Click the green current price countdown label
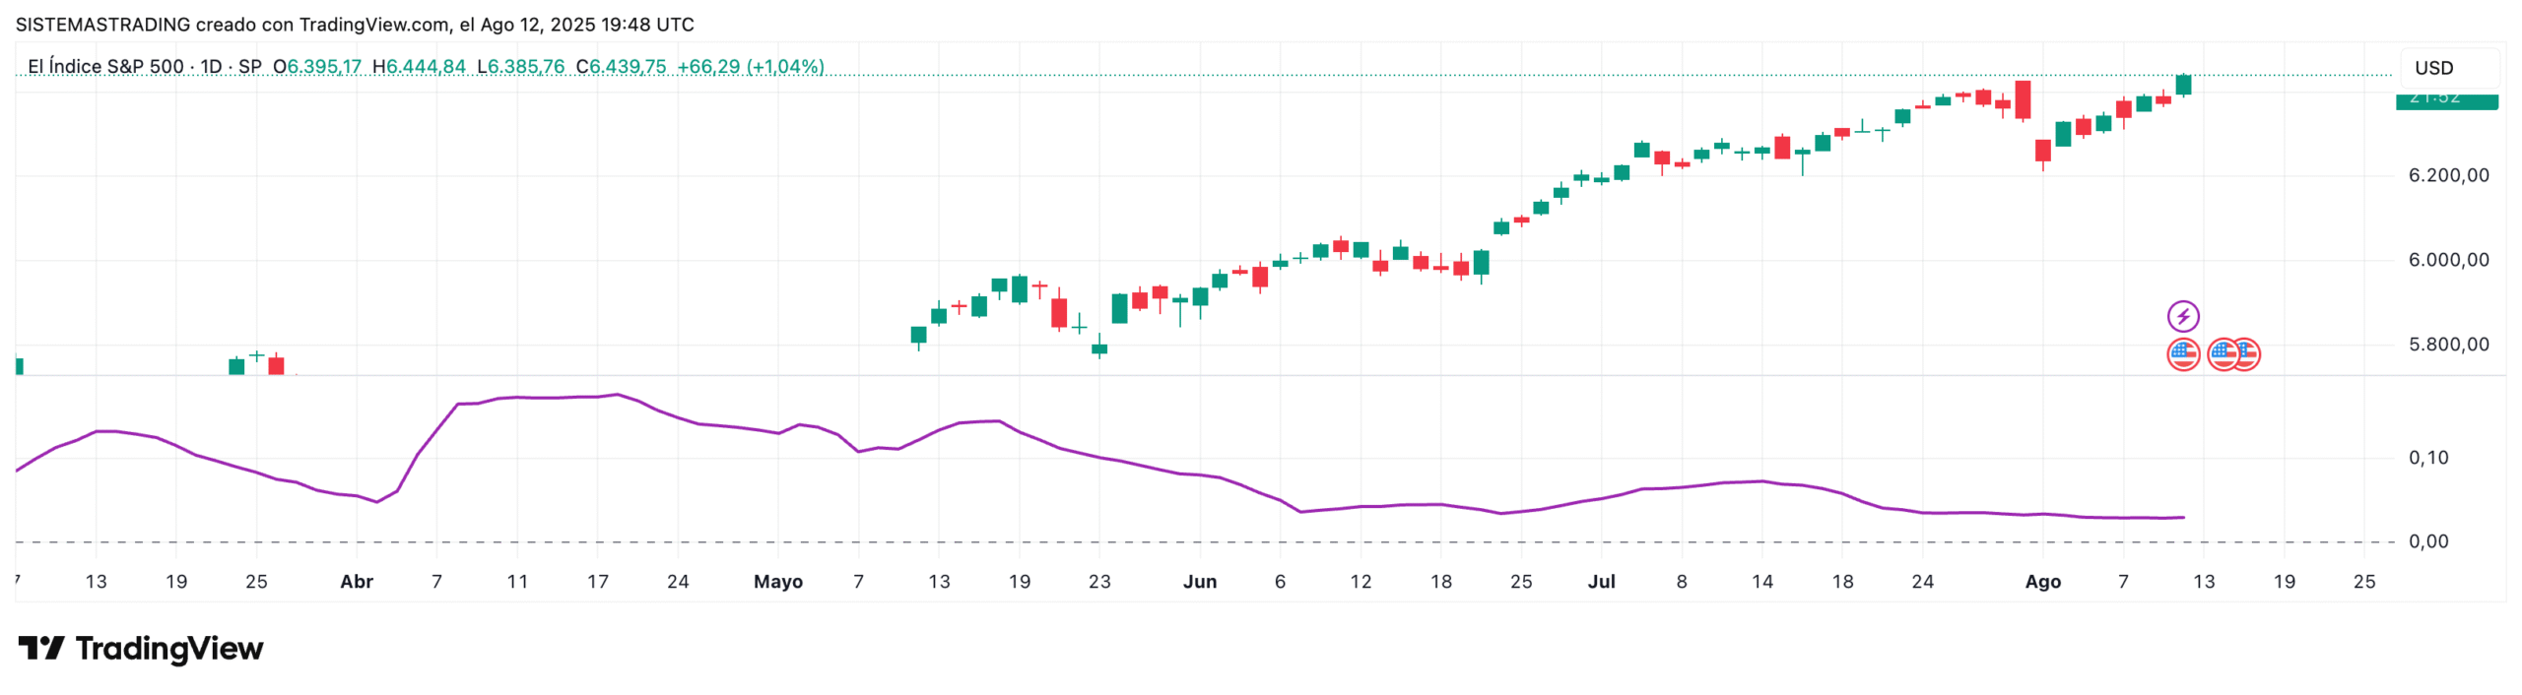The width and height of the screenshot is (2522, 695). click(x=2445, y=99)
